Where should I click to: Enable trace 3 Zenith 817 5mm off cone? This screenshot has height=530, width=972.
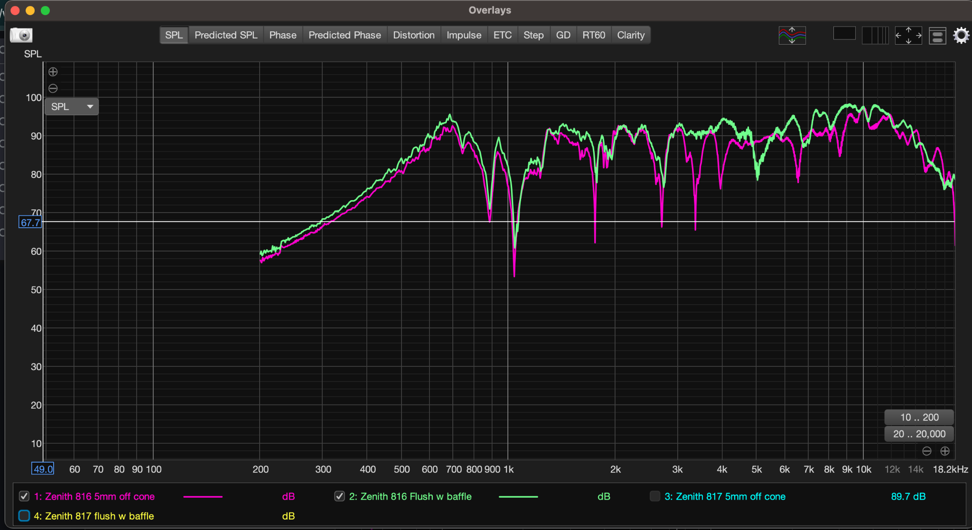(655, 496)
